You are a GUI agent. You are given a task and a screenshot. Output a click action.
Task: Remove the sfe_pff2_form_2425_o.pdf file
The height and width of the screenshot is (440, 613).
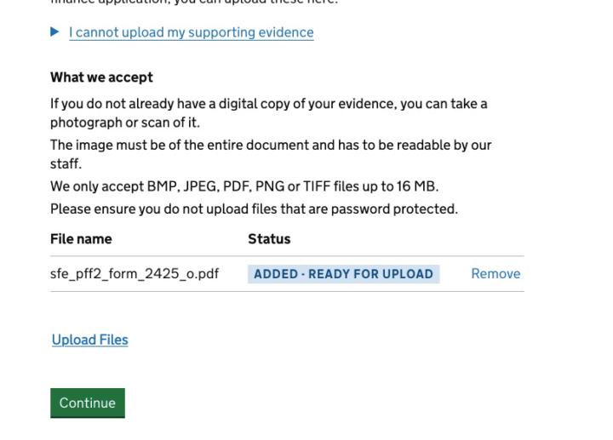tap(496, 274)
